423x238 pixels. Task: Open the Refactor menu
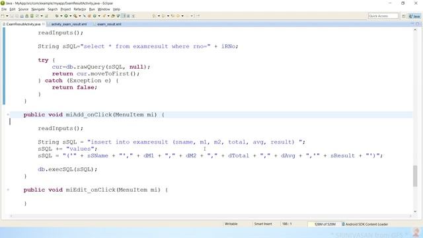(x=80, y=9)
